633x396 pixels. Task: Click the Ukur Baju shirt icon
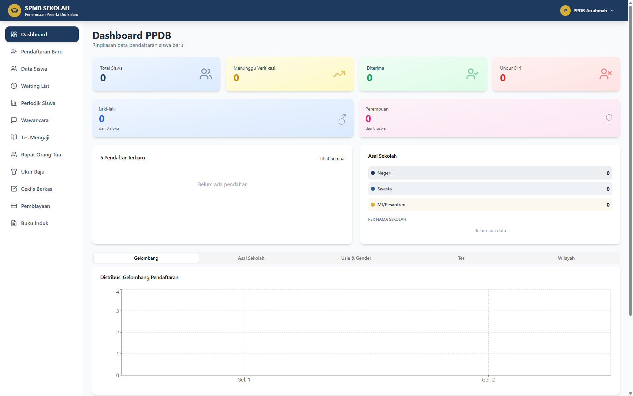click(x=14, y=172)
